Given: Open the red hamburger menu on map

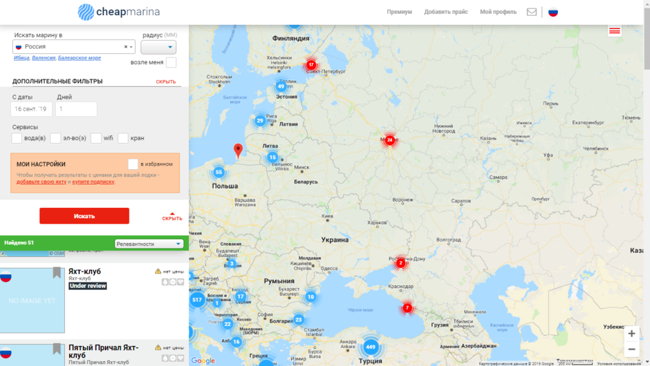Looking at the screenshot, I should (614, 31).
